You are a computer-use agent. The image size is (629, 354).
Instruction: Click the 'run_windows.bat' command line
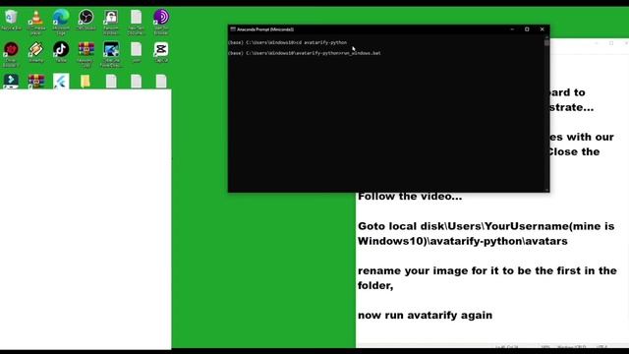pos(304,53)
